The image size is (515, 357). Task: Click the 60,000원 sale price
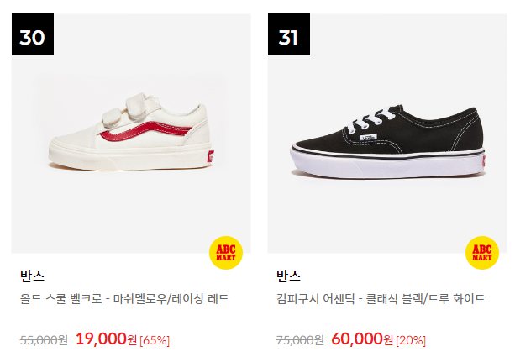click(362, 339)
